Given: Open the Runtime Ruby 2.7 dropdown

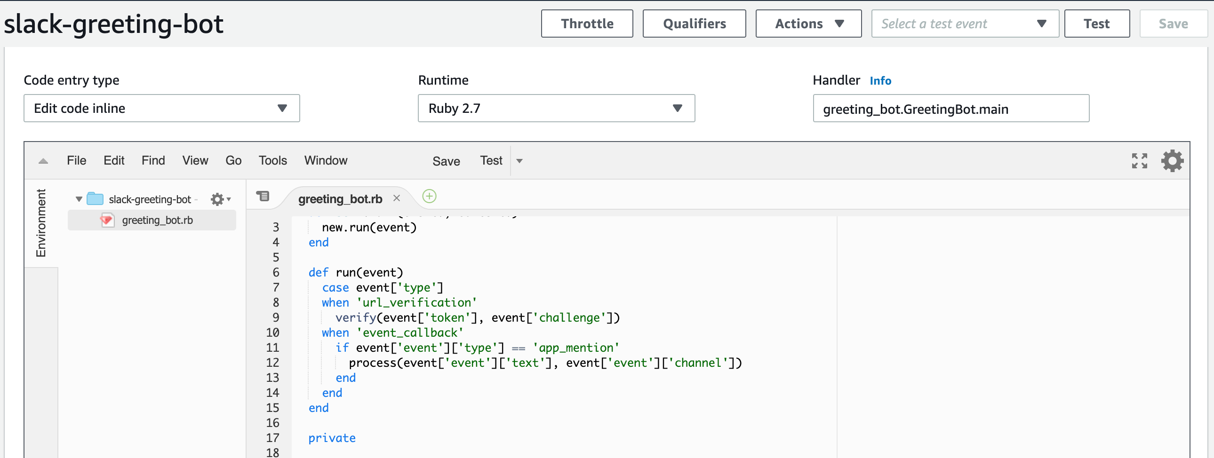Looking at the screenshot, I should (x=556, y=108).
